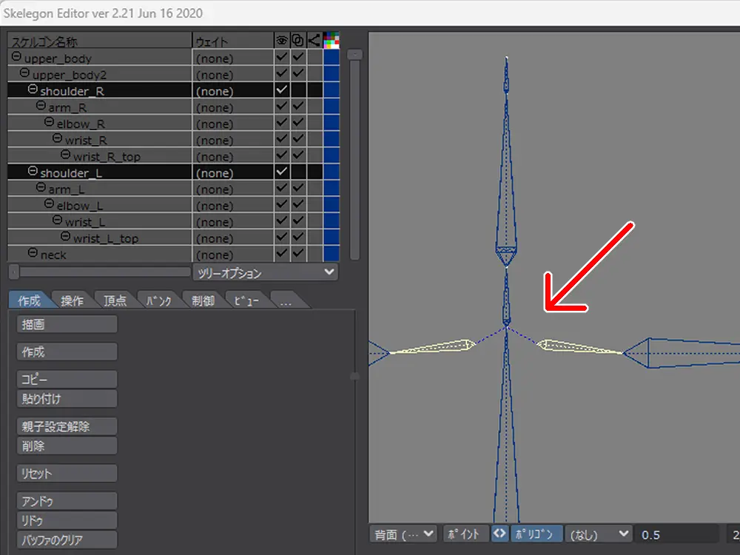Toggle visibility checkbox for arm_R
Viewport: 740px width, 555px height.
tap(282, 107)
